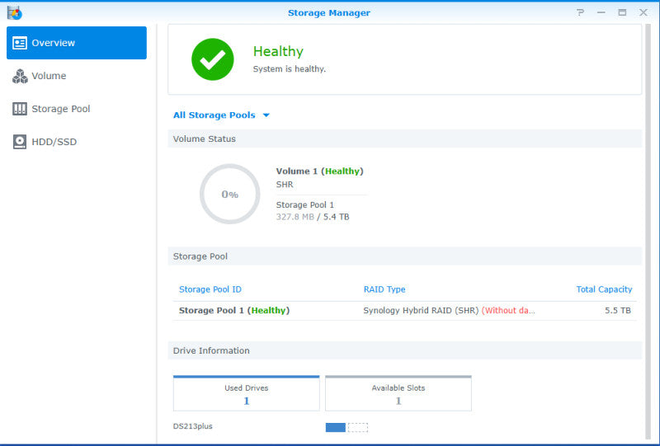
Task: Select the Used Drives card
Action: [246, 393]
